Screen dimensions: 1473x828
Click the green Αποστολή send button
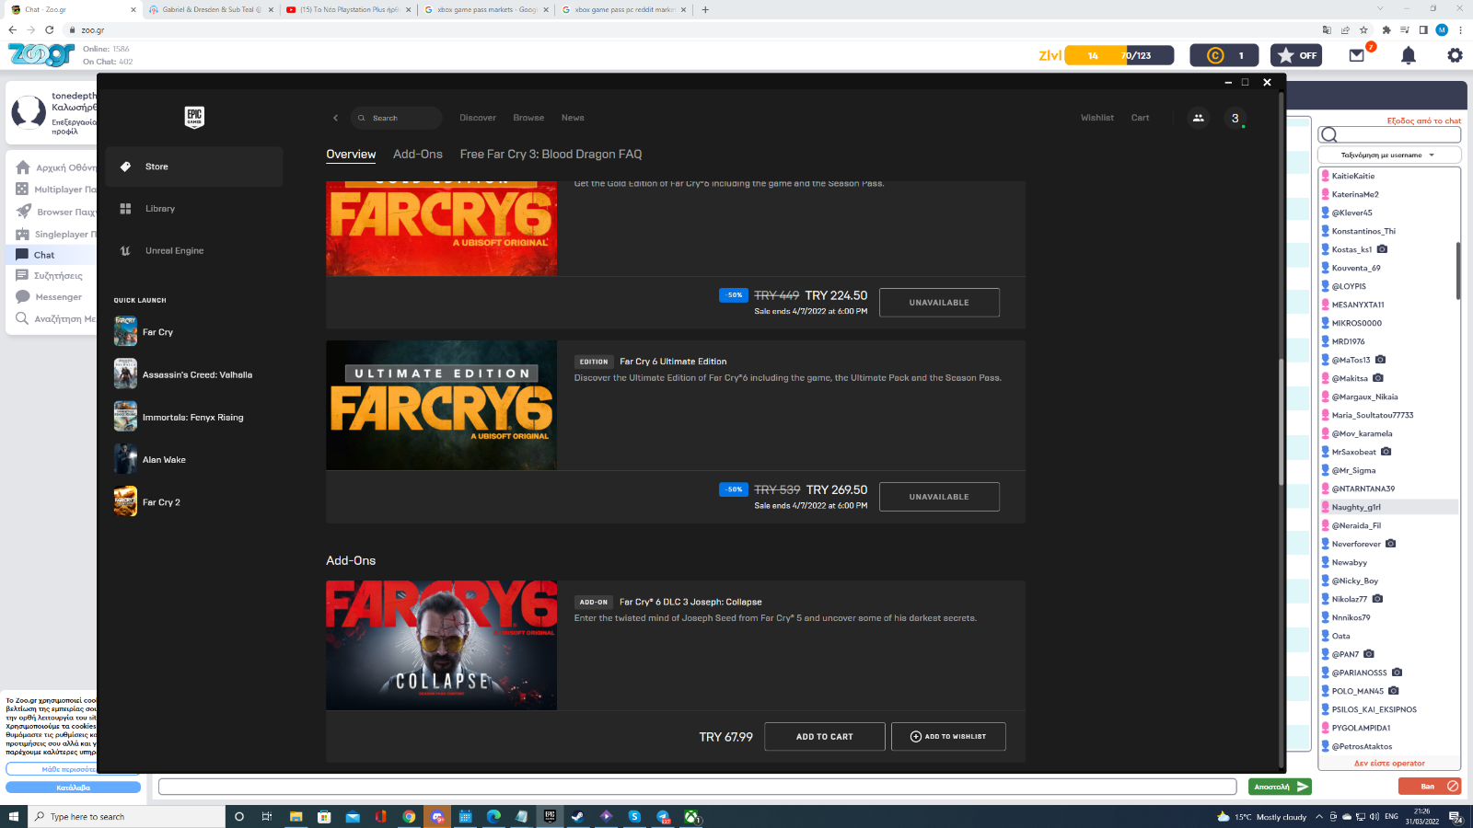tap(1280, 787)
